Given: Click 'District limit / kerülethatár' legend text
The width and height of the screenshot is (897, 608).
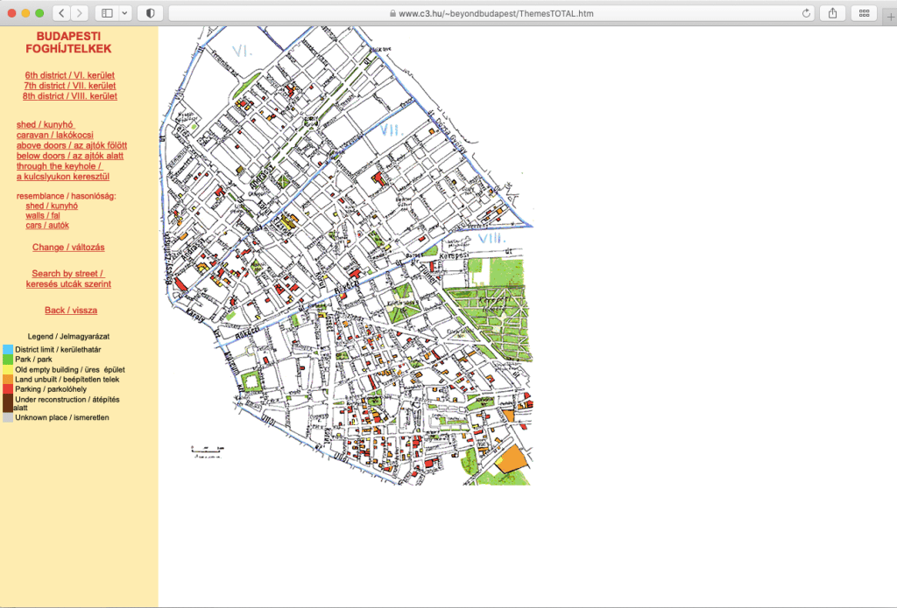Looking at the screenshot, I should (x=58, y=349).
